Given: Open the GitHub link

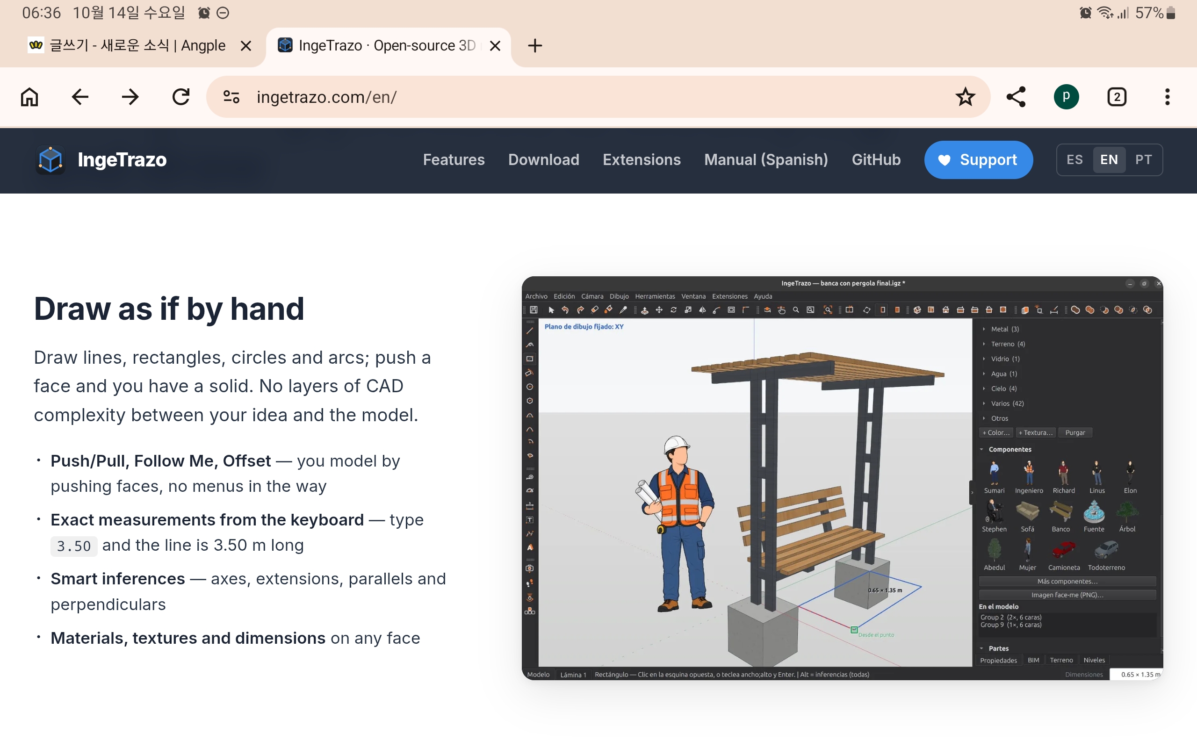Looking at the screenshot, I should [x=876, y=160].
